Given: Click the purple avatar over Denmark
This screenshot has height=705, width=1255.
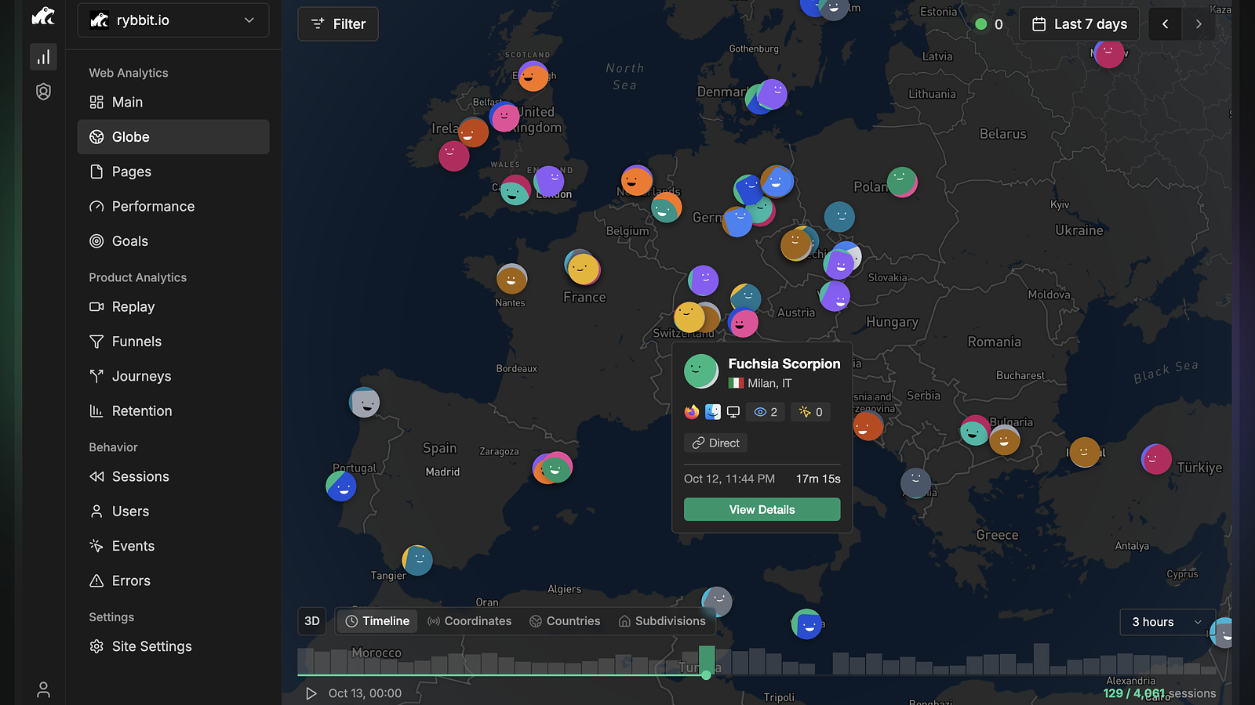Looking at the screenshot, I should 772,95.
